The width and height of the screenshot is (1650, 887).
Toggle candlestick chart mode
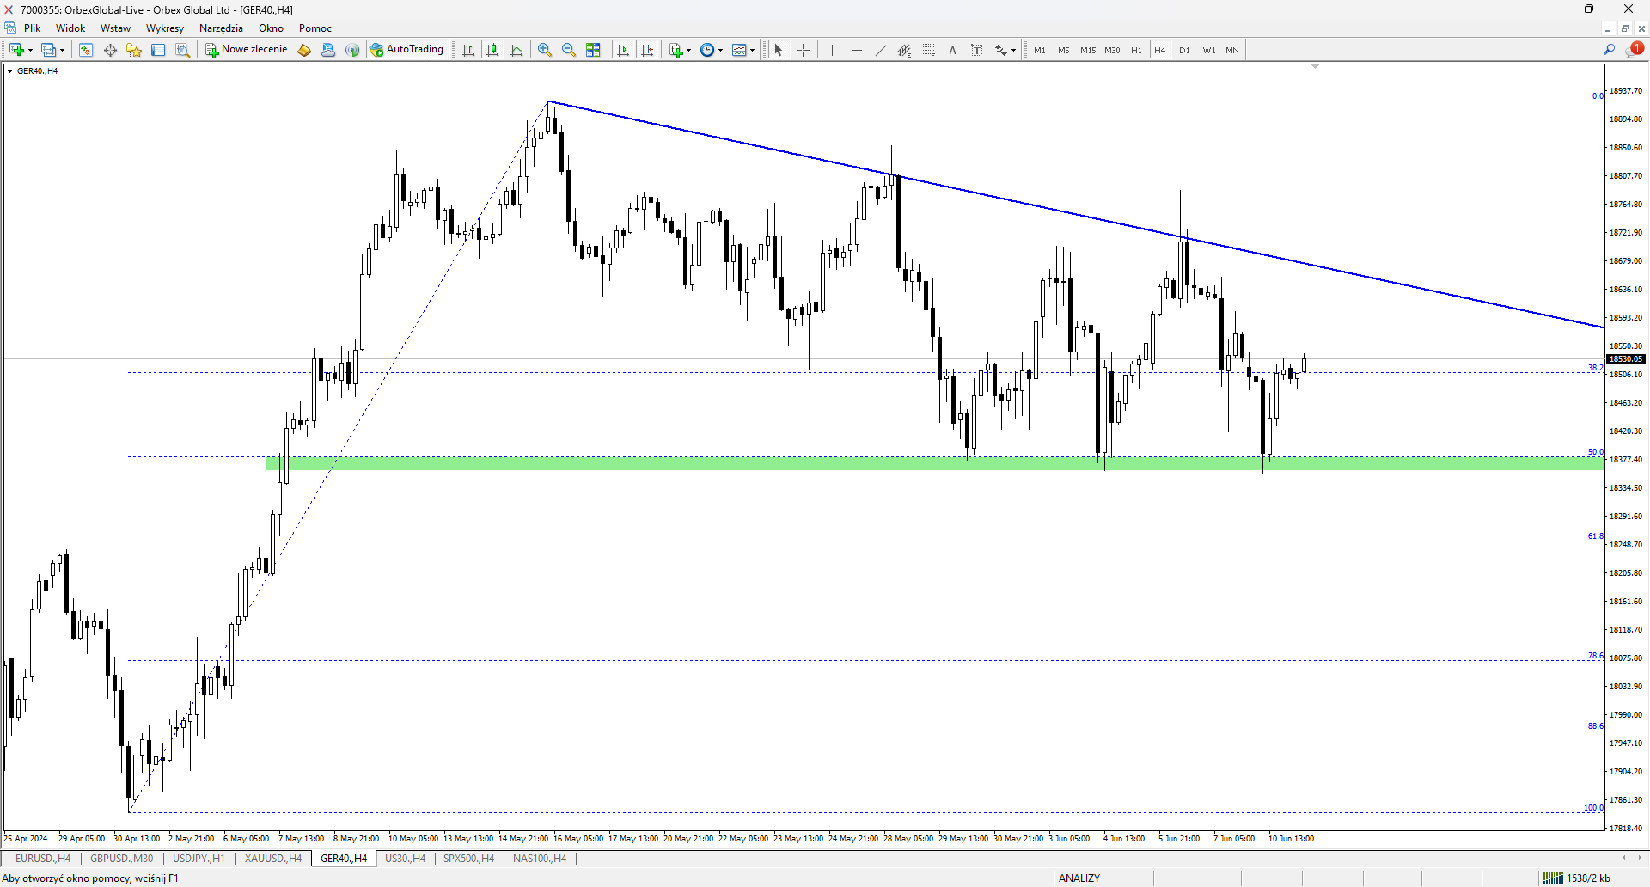[492, 50]
